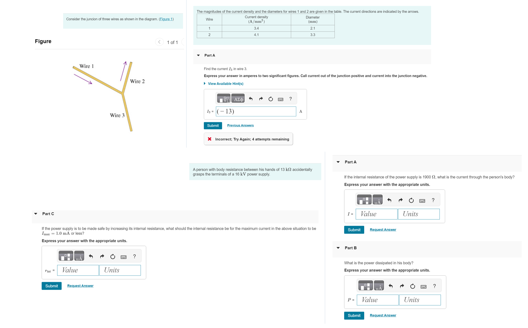Screen dimensions: 528x328
Task: Request Answer for r_int
Action: 80,286
